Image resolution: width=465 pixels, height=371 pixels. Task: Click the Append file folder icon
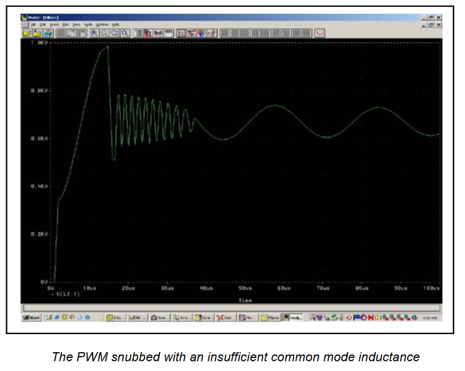[37, 34]
